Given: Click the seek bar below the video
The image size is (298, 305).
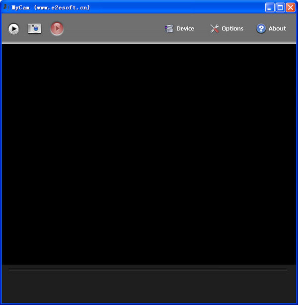Looking at the screenshot, I should pos(148,270).
